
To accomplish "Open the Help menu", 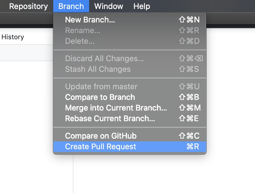I will pyautogui.click(x=142, y=6).
